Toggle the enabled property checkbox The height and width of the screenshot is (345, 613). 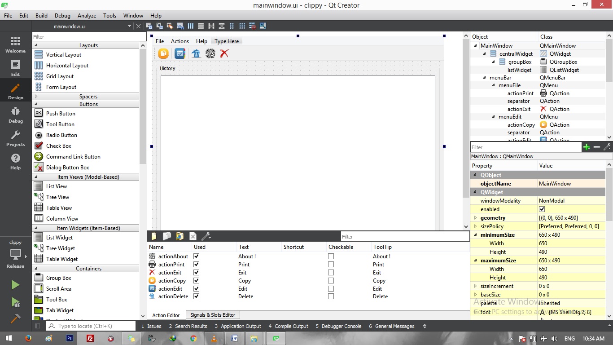coord(543,209)
